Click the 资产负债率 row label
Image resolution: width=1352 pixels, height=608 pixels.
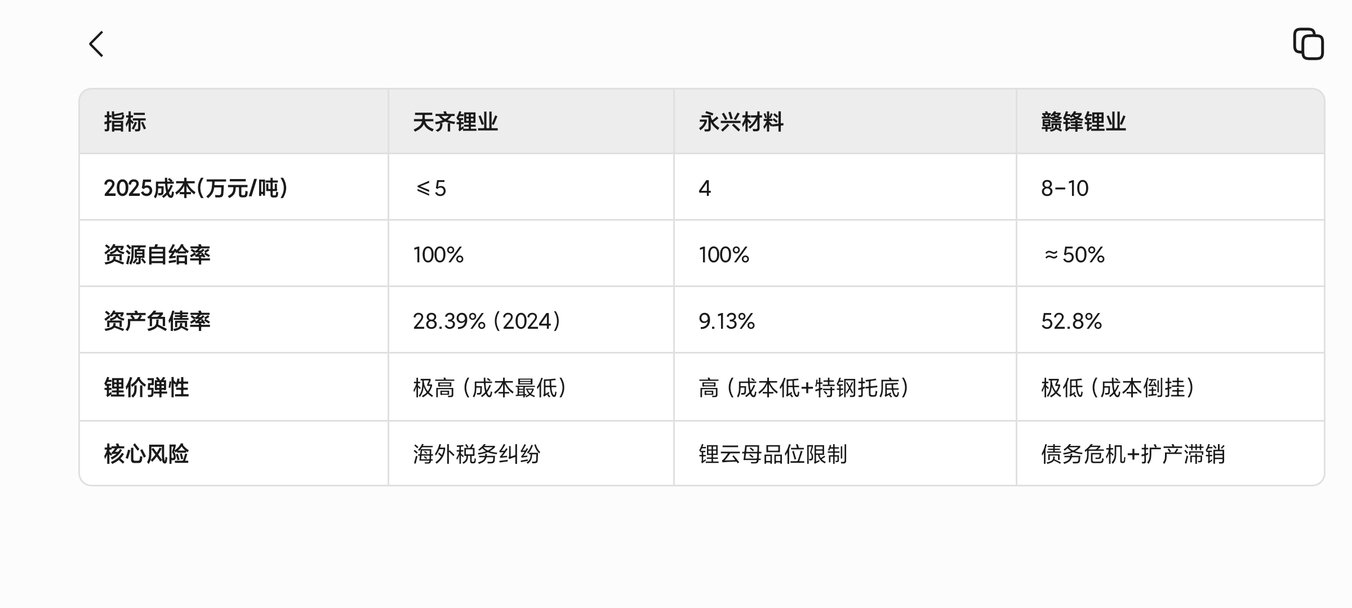pyautogui.click(x=157, y=321)
